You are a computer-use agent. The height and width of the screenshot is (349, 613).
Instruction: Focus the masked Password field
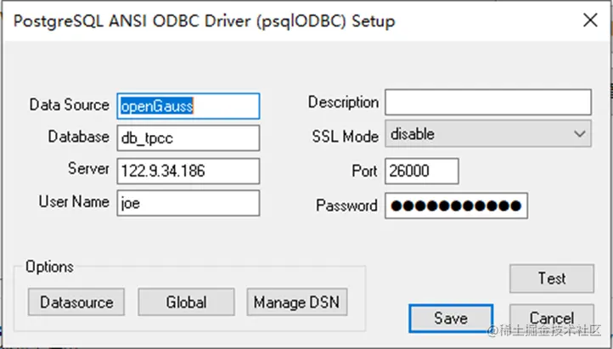tap(456, 205)
